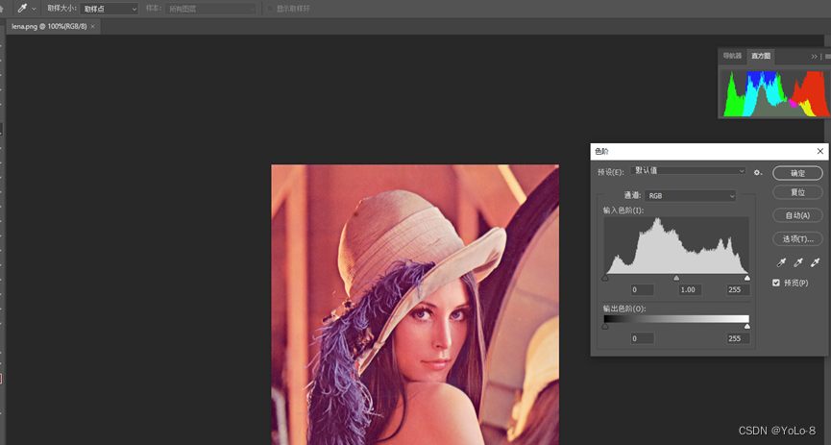
Task: Click the output highlight value field 255
Action: point(738,338)
